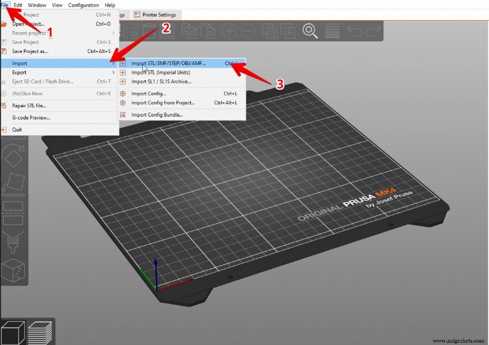The width and height of the screenshot is (489, 345).
Task: Choose Import STL (Imperial Units)
Action: point(182,72)
